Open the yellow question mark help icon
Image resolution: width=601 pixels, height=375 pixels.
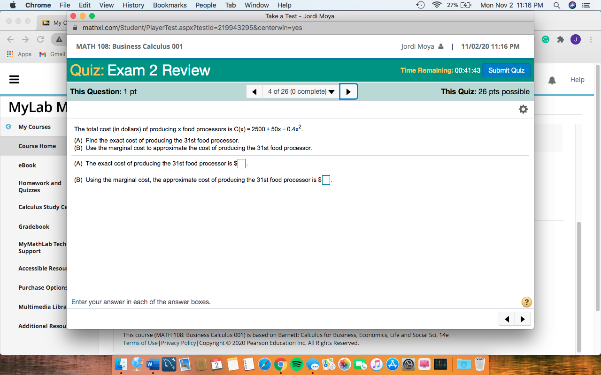[x=526, y=302]
